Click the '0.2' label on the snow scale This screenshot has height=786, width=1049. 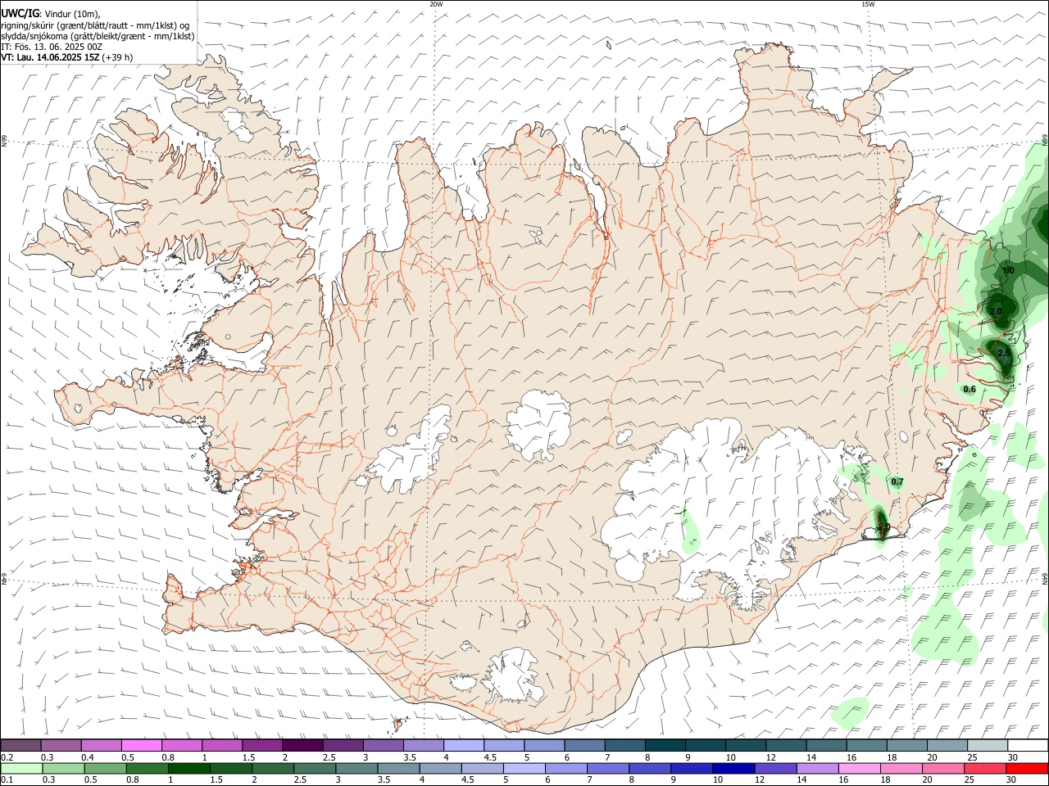7,757
